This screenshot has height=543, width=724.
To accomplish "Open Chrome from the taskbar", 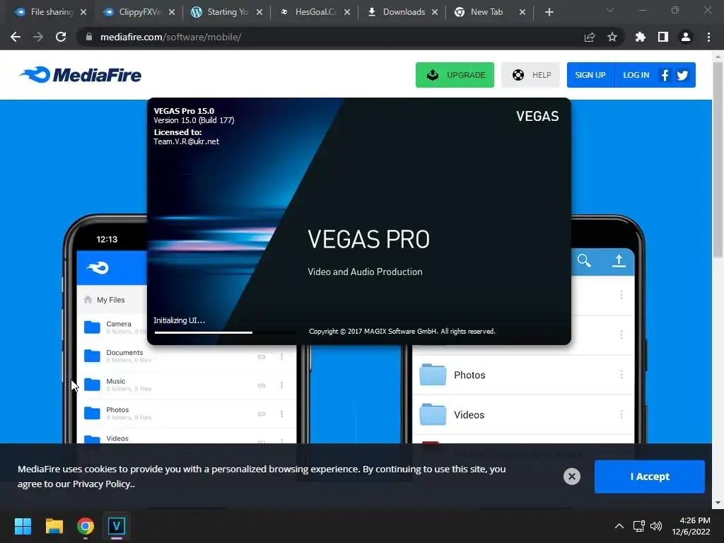I will tap(86, 526).
